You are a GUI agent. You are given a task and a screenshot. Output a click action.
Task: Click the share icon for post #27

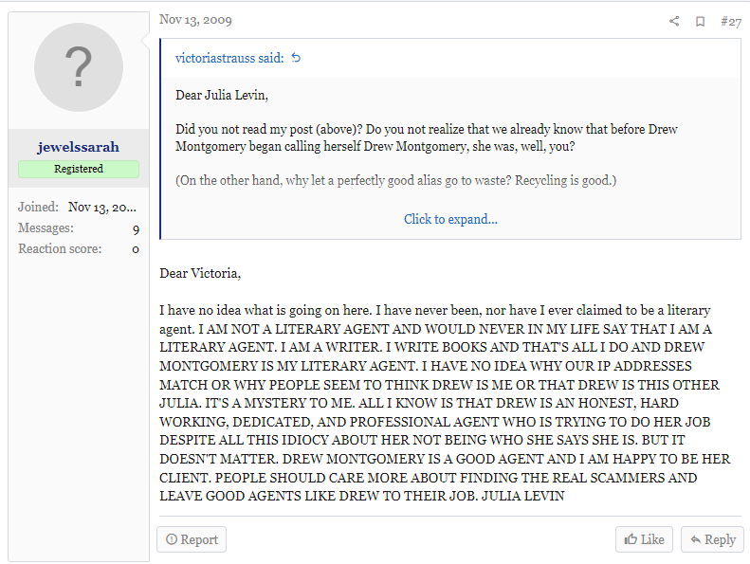[x=674, y=21]
